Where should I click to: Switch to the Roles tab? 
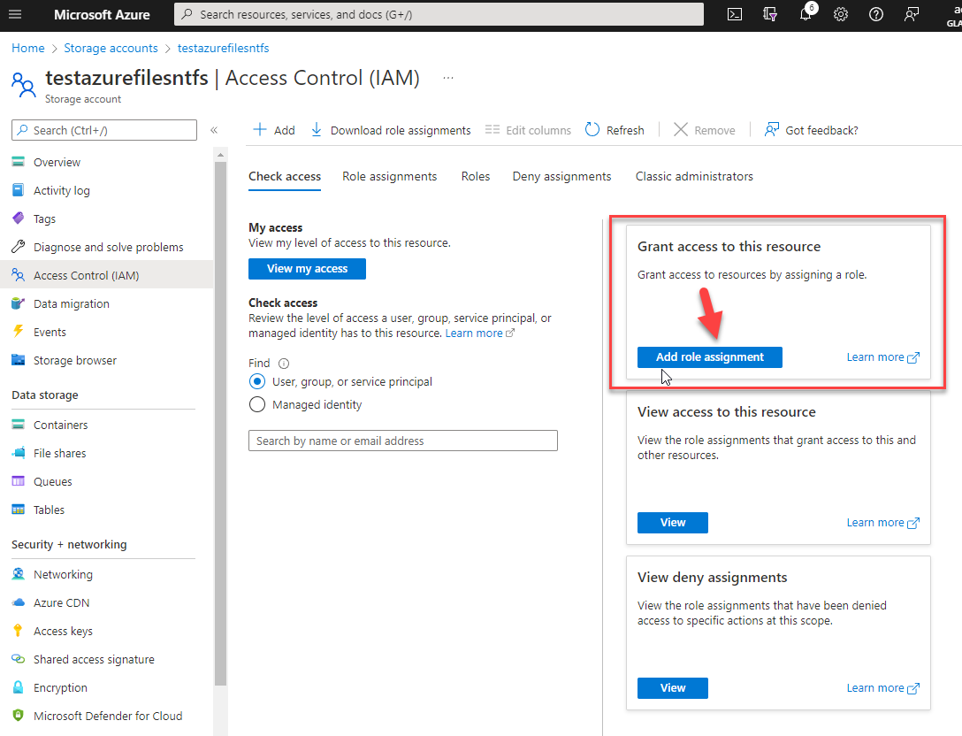coord(476,177)
